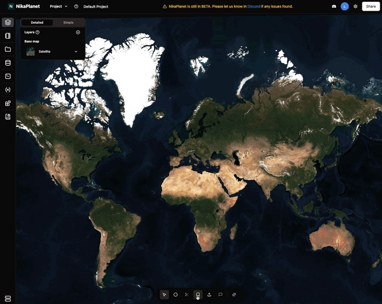Click the upload icon in bottom toolbar
382x304 pixels.
(x=209, y=294)
